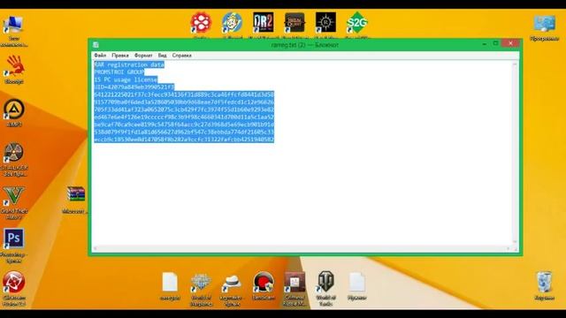This screenshot has width=566, height=318.
Task: Select the S2G green diamond icon
Action: pyautogui.click(x=356, y=22)
